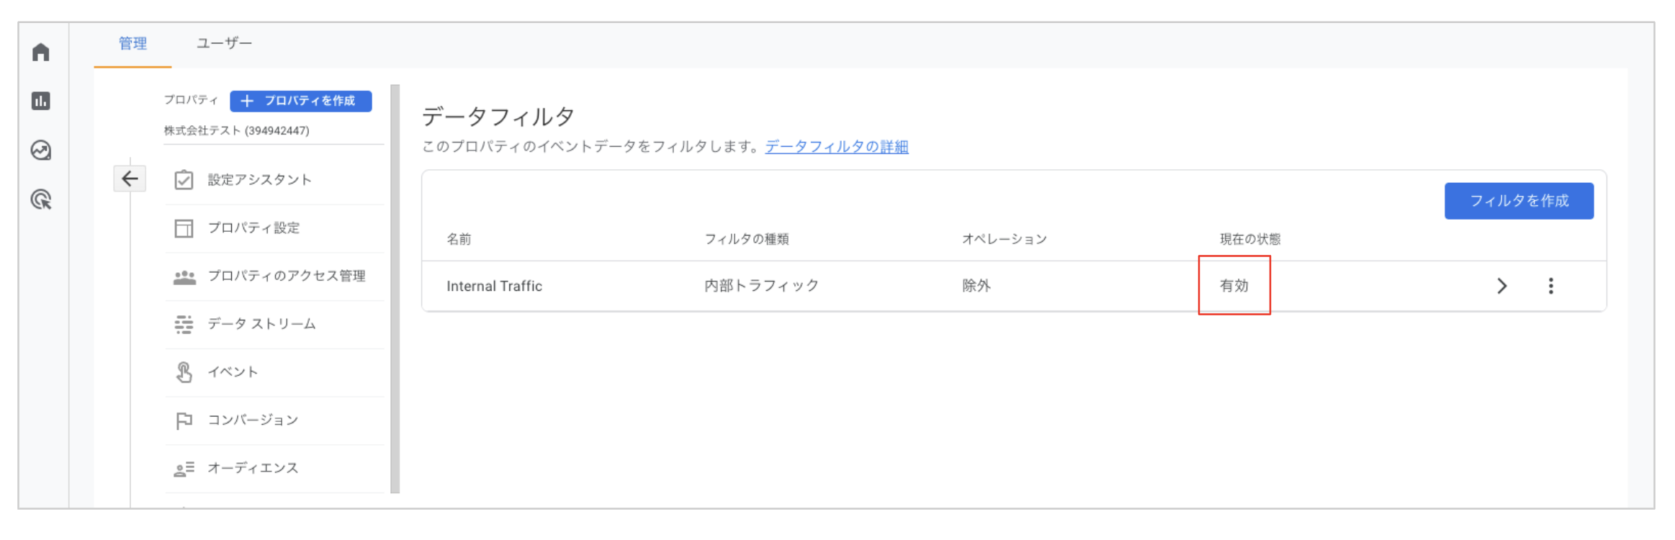Click the データフィルタ page heading
This screenshot has height=540, width=1675.
tap(498, 116)
